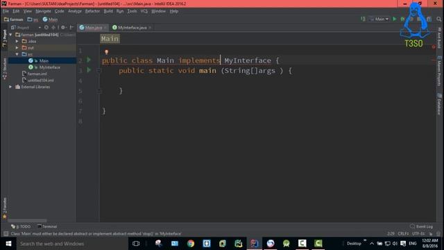Viewport: 444px width, 250px height.
Task: Open the File menu
Action: (6, 11)
